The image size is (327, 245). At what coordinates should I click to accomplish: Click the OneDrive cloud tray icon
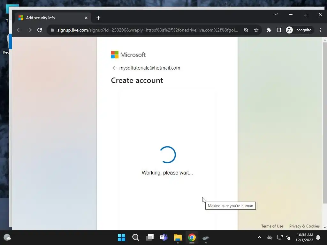(x=270, y=237)
